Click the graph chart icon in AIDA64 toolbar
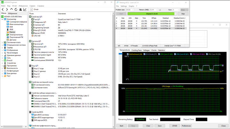This screenshot has height=129, width=230. click(x=25, y=10)
